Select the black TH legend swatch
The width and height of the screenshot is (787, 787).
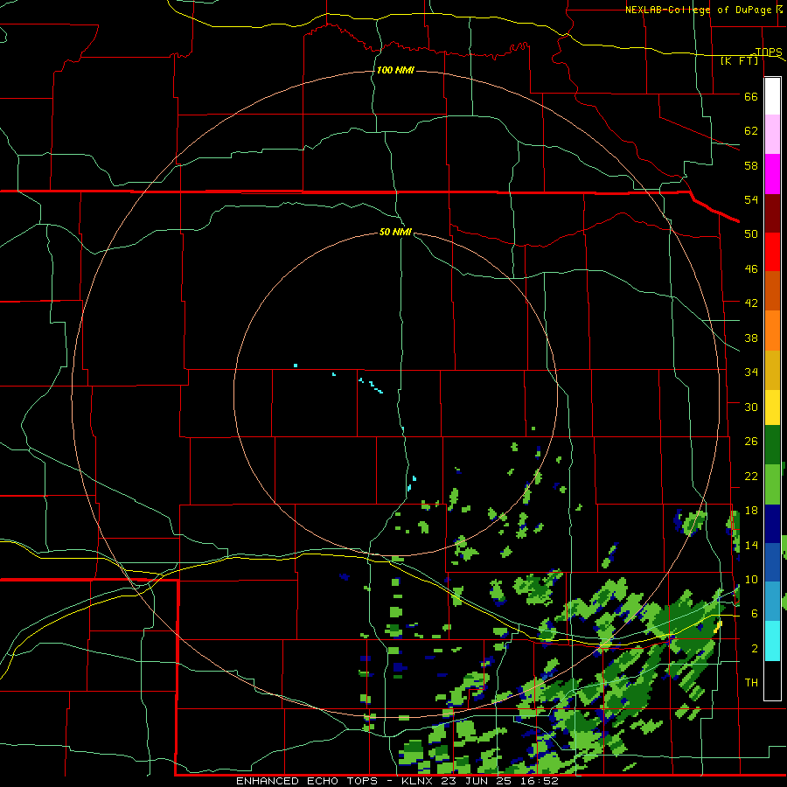pyautogui.click(x=772, y=680)
